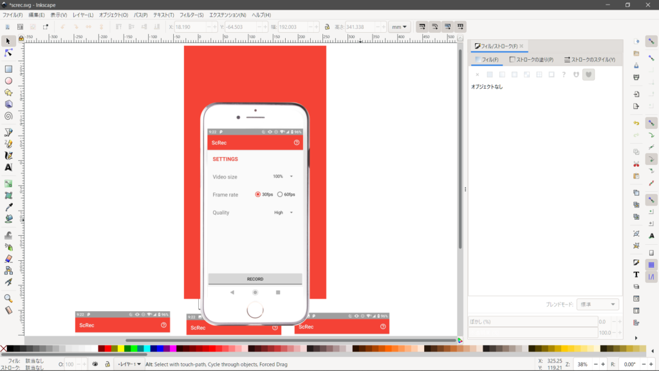The width and height of the screenshot is (659, 371).
Task: Toggle snapping master button
Action: 651,41
